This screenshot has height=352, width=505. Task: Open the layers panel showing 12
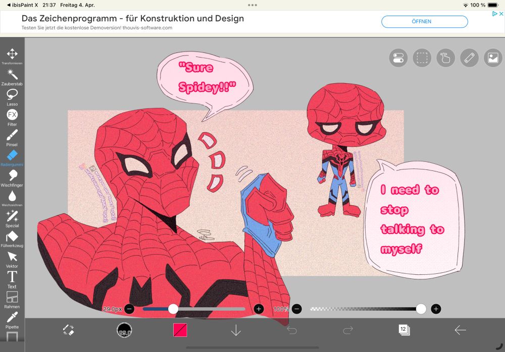pos(404,330)
